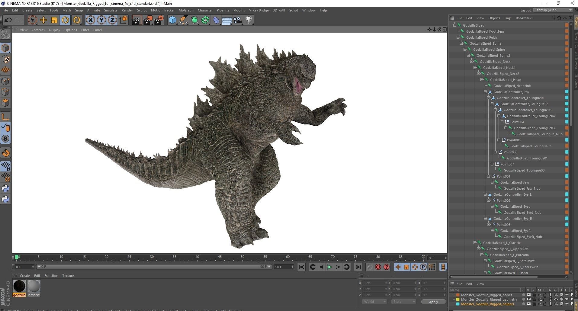Add a Light object (bulb icon)
This screenshot has height=311, width=578.
[249, 20]
